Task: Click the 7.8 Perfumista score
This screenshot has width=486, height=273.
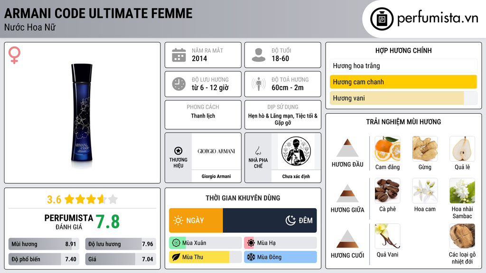Action: tap(108, 222)
